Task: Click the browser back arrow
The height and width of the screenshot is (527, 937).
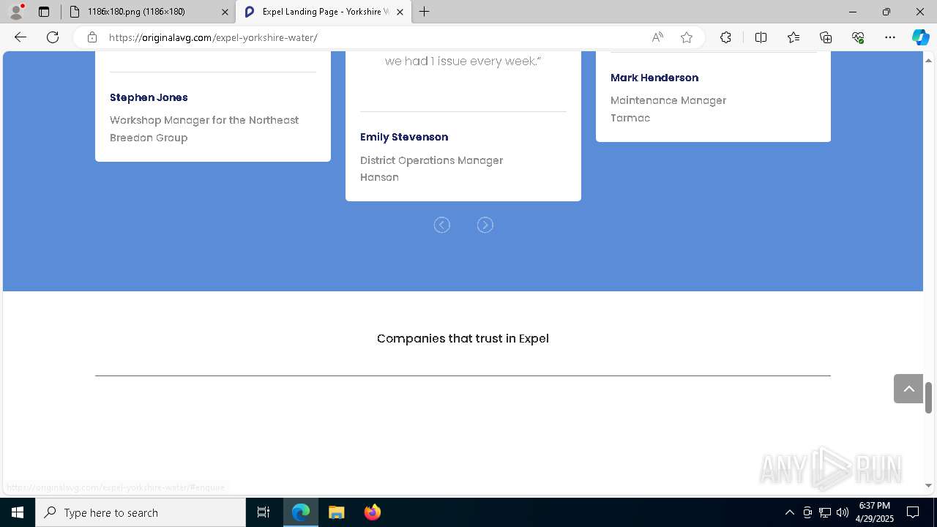Action: tap(20, 37)
